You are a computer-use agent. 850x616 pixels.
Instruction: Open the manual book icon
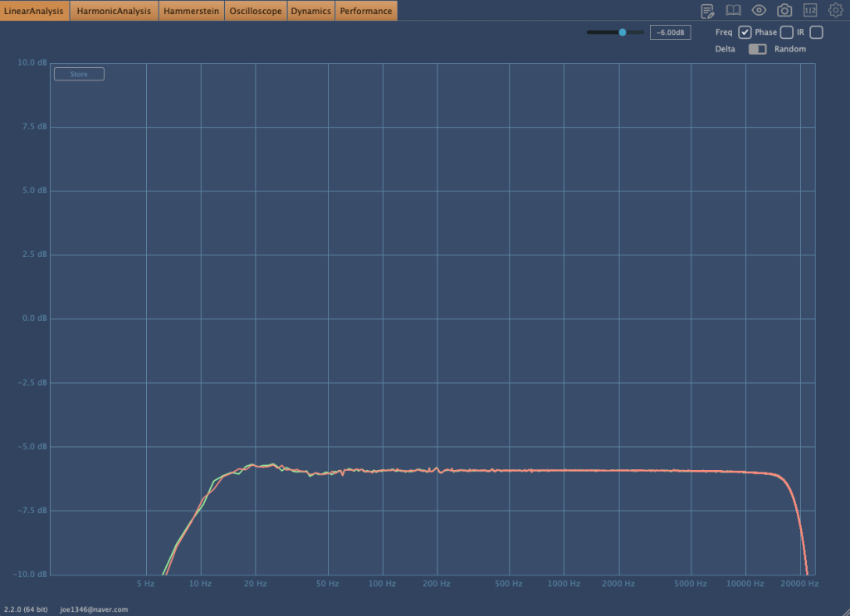[733, 11]
